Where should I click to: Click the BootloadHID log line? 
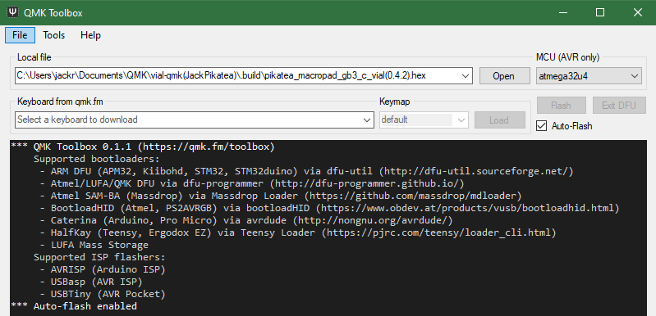coord(330,208)
